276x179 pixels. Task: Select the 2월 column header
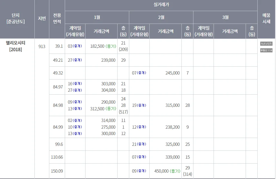pyautogui.click(x=161, y=17)
